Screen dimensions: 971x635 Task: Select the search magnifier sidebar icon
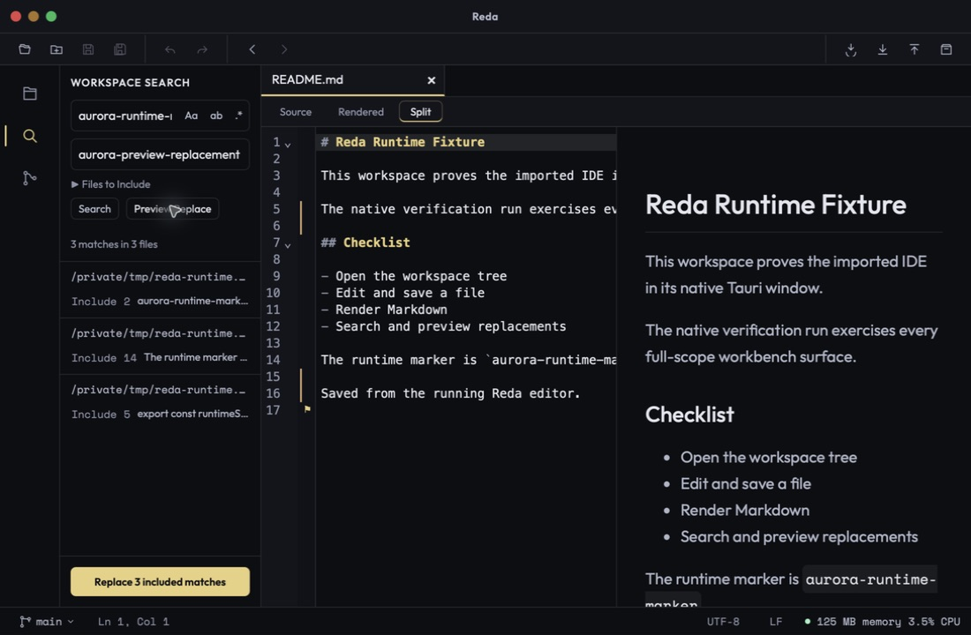point(30,136)
